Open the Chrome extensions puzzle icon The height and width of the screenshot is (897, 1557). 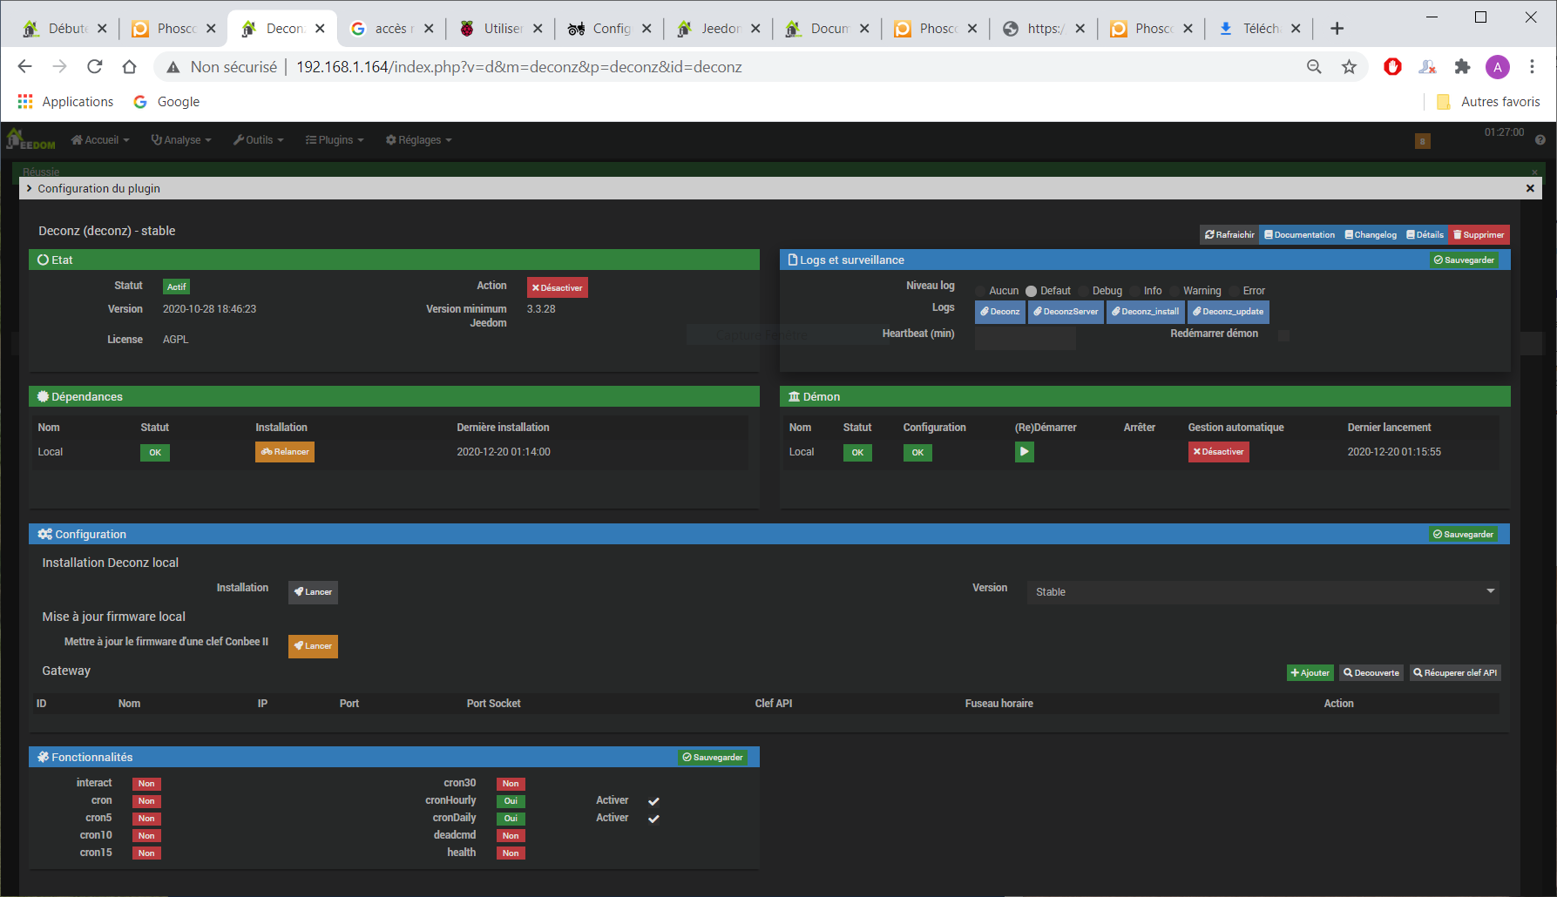[1462, 66]
